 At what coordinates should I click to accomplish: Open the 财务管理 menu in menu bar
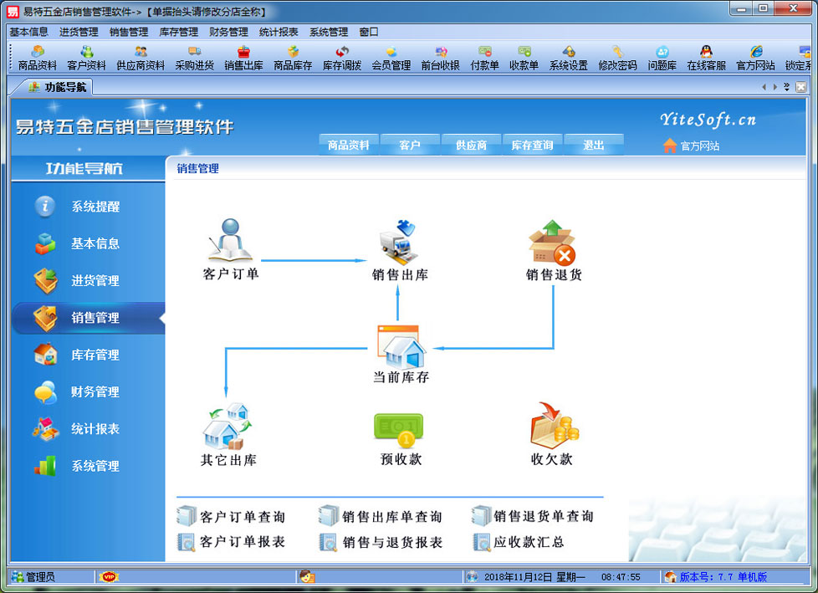coord(228,32)
